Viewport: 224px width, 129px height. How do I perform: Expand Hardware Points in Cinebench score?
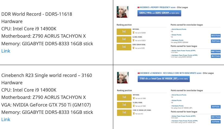pos(177,106)
